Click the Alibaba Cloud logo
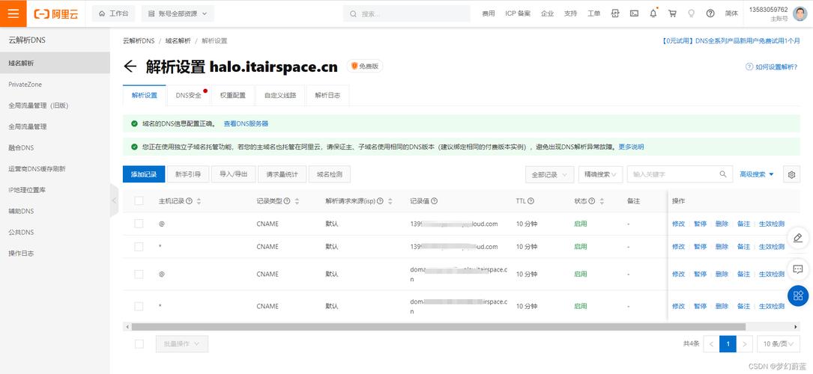Image resolution: width=813 pixels, height=374 pixels. pos(56,14)
